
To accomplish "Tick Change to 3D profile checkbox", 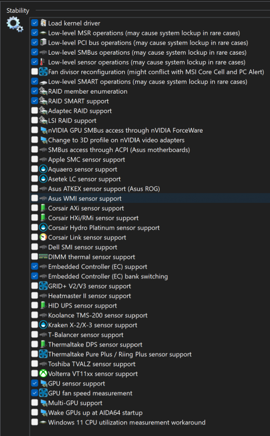I will coord(34,140).
